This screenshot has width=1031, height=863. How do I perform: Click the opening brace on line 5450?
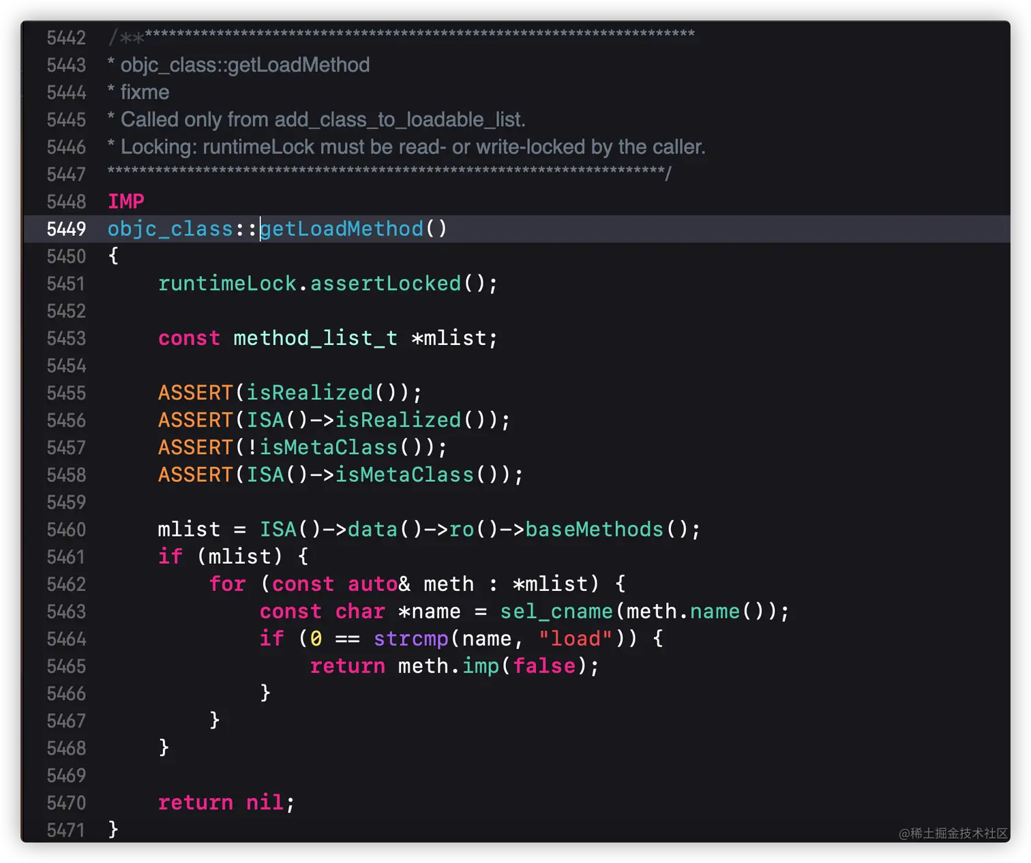pyautogui.click(x=114, y=256)
